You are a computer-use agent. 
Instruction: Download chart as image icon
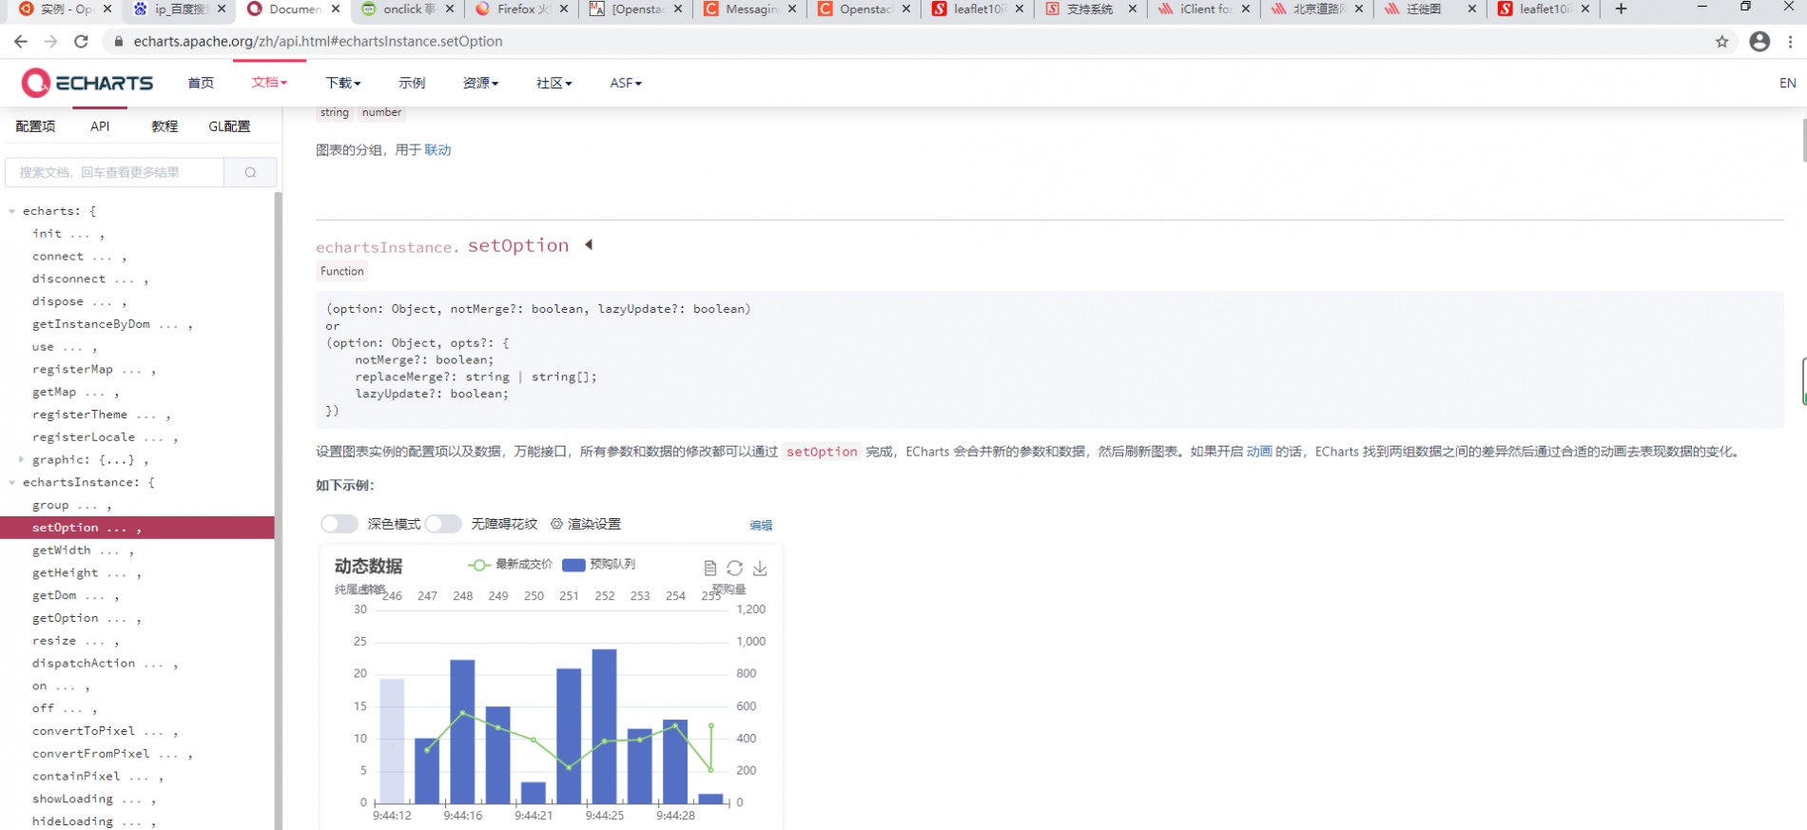760,568
